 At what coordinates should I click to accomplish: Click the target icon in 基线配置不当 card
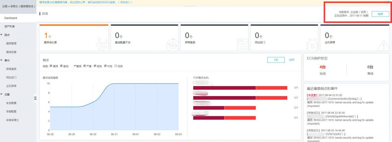click(172, 44)
